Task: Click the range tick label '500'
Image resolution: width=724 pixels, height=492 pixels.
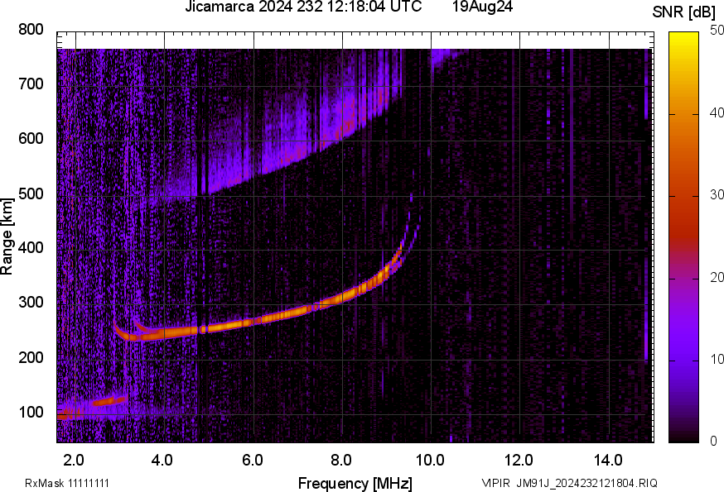Action: point(31,193)
